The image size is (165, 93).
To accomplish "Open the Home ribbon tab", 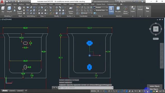I will click(x=9, y=4).
